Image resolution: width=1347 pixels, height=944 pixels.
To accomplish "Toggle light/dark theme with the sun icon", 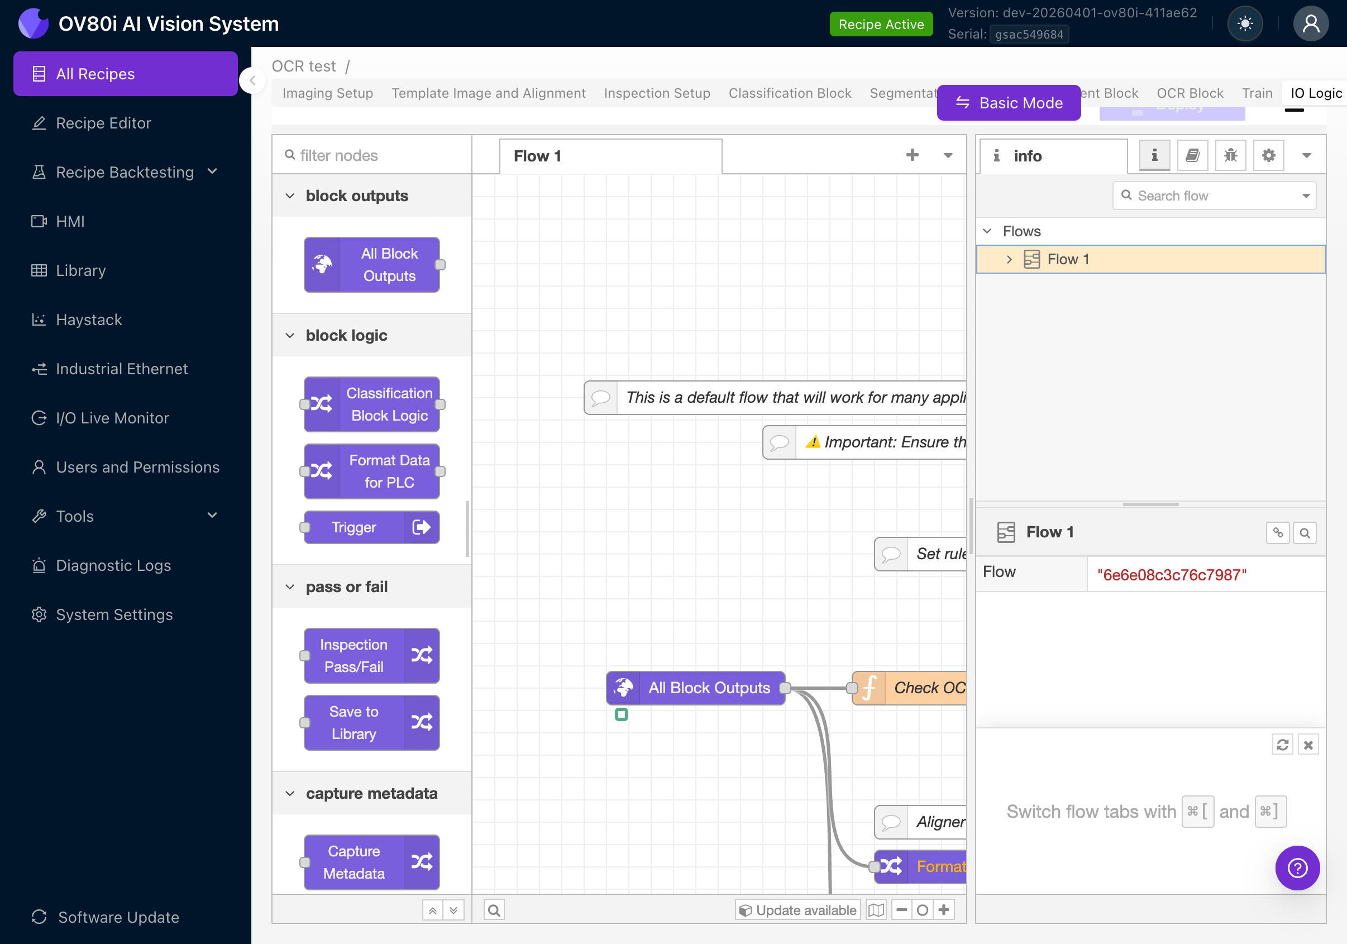I will [x=1245, y=23].
